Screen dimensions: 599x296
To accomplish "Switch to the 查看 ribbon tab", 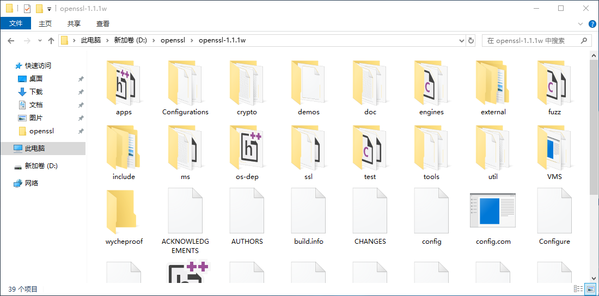I will [103, 23].
